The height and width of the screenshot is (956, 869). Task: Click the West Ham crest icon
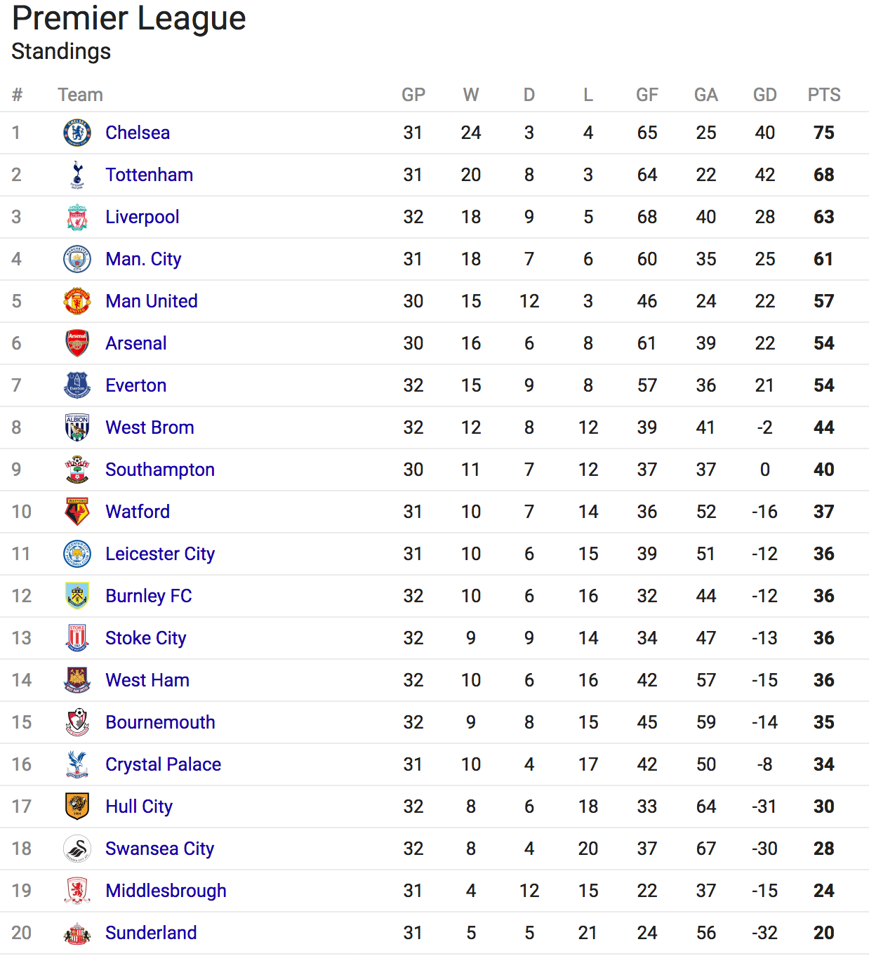coord(77,680)
